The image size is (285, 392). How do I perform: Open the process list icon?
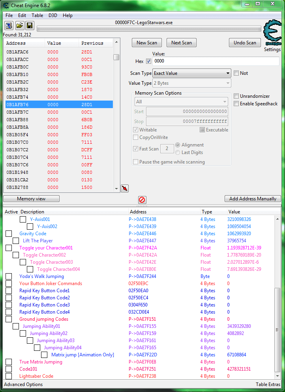(9, 25)
